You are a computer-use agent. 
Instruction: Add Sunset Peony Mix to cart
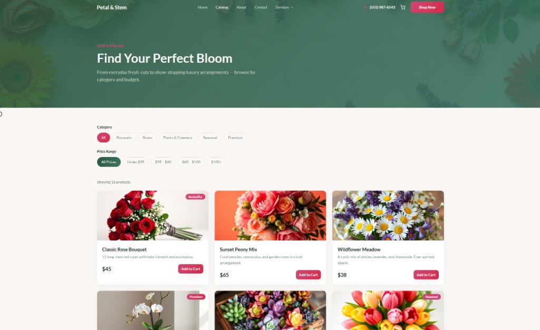coord(308,275)
